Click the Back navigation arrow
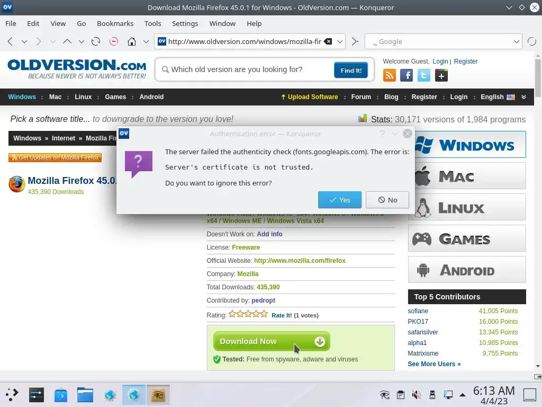542x407 pixels. point(10,41)
